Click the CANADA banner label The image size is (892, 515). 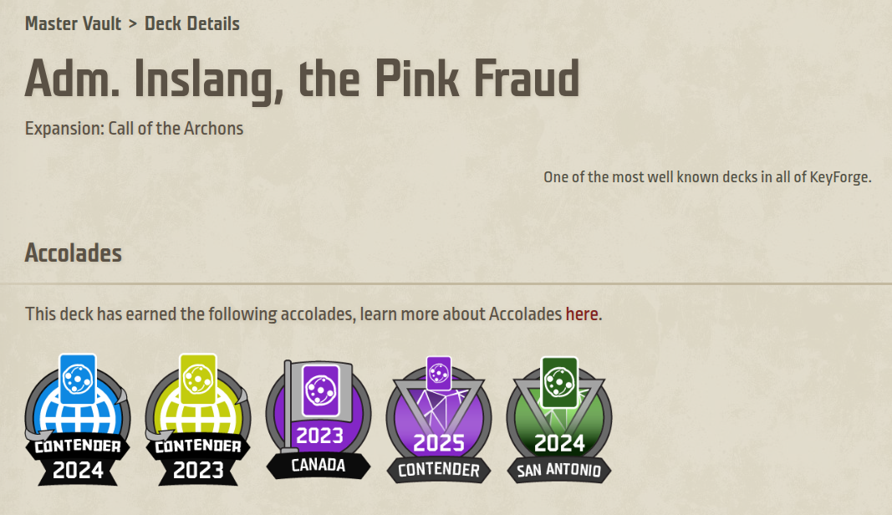point(319,466)
